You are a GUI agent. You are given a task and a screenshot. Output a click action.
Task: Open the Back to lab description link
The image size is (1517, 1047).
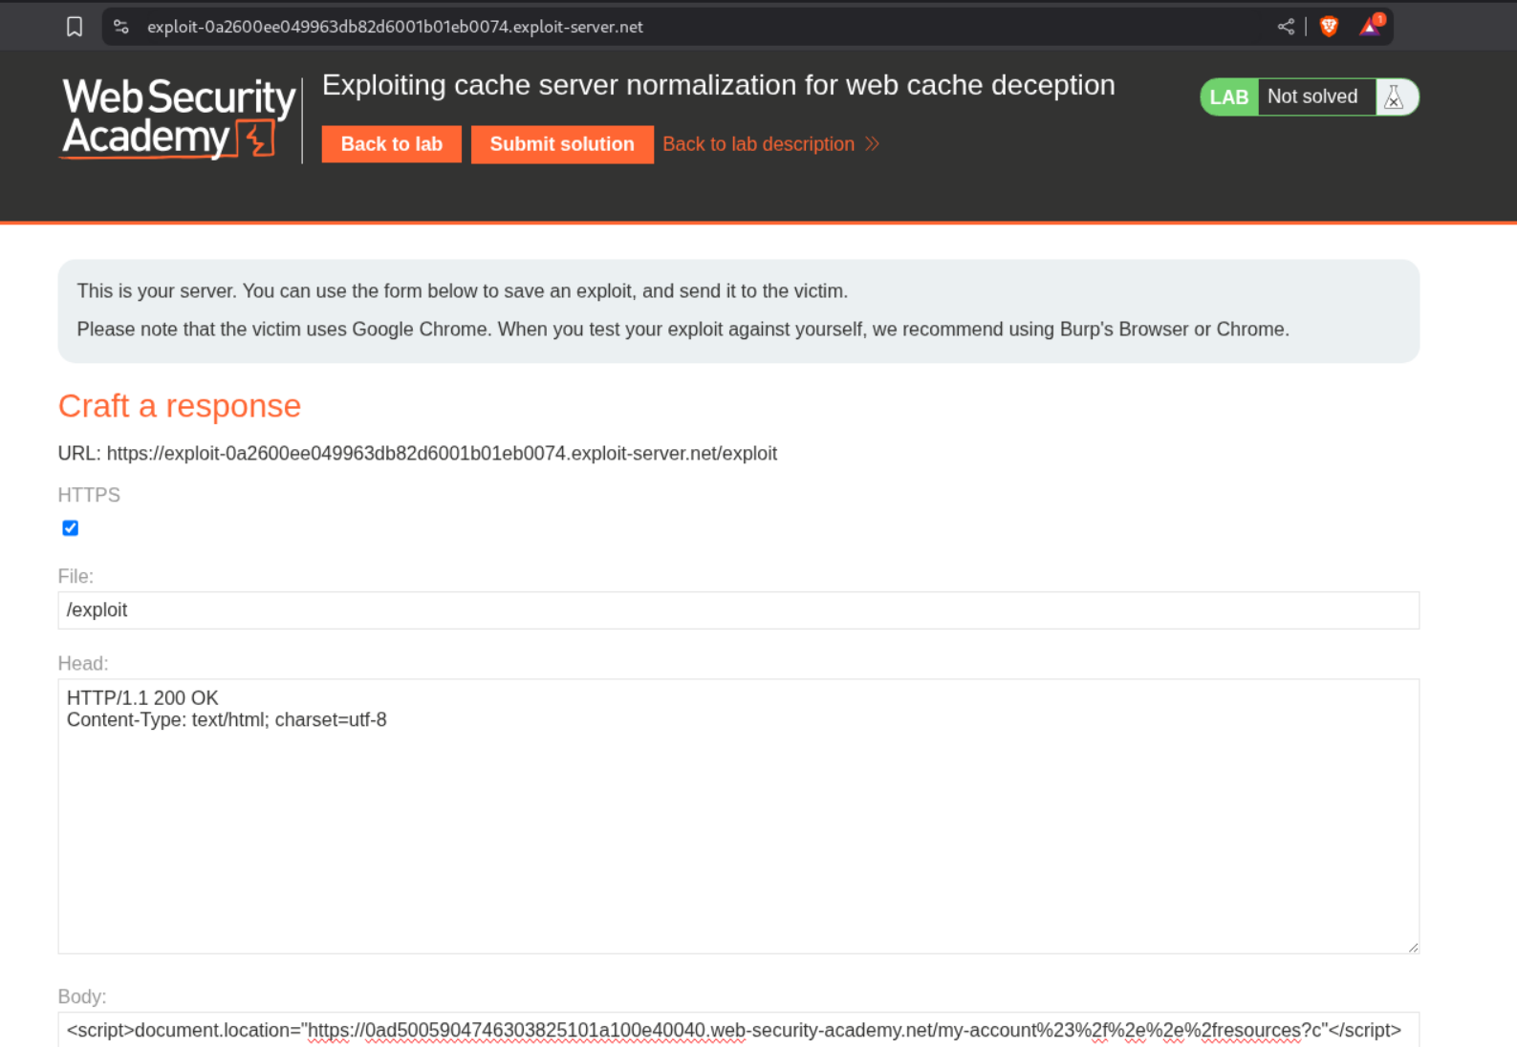(x=758, y=144)
